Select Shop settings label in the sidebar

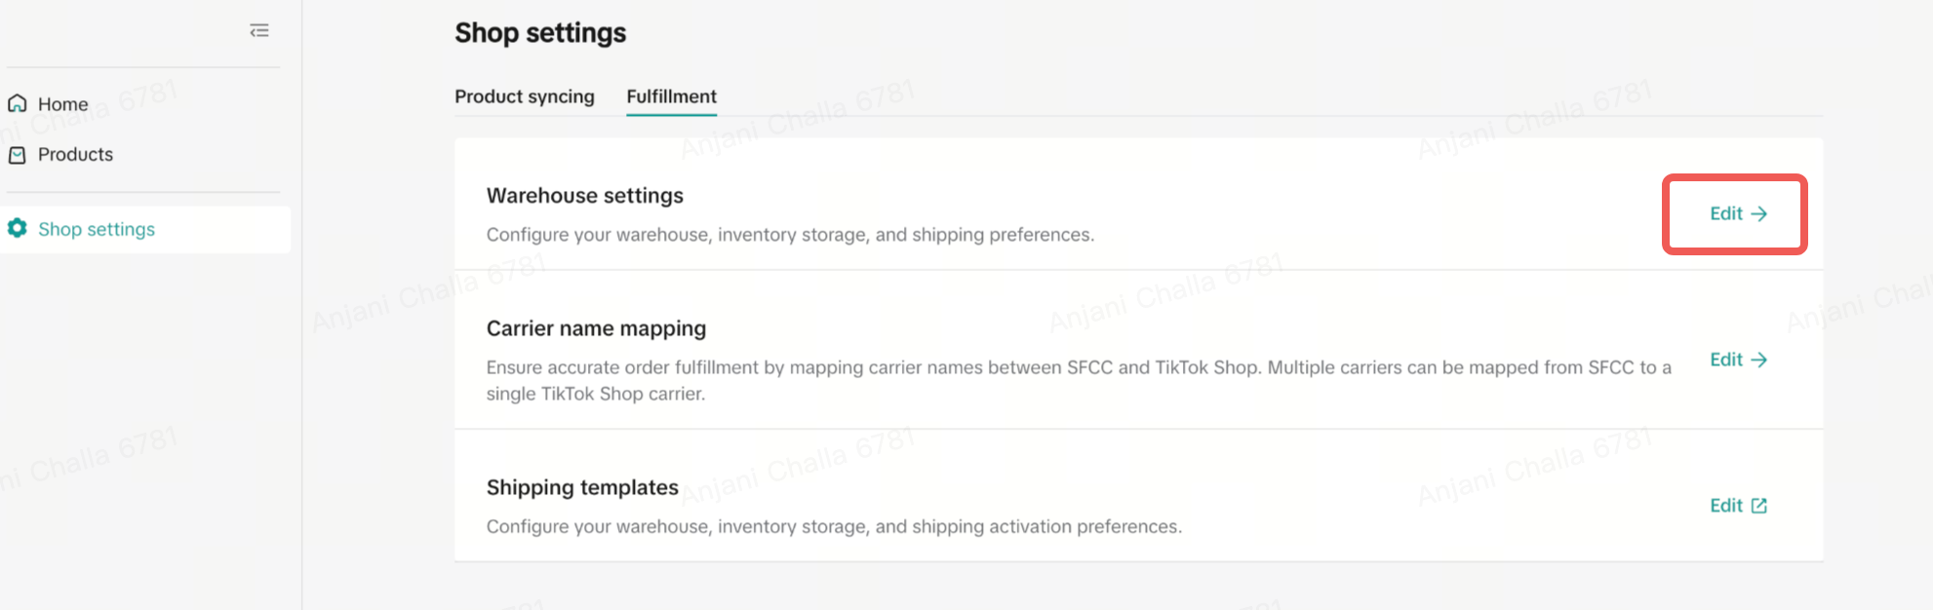click(x=97, y=229)
